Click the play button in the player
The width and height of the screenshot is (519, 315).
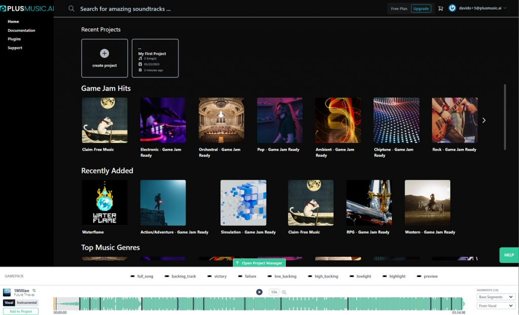[259, 292]
